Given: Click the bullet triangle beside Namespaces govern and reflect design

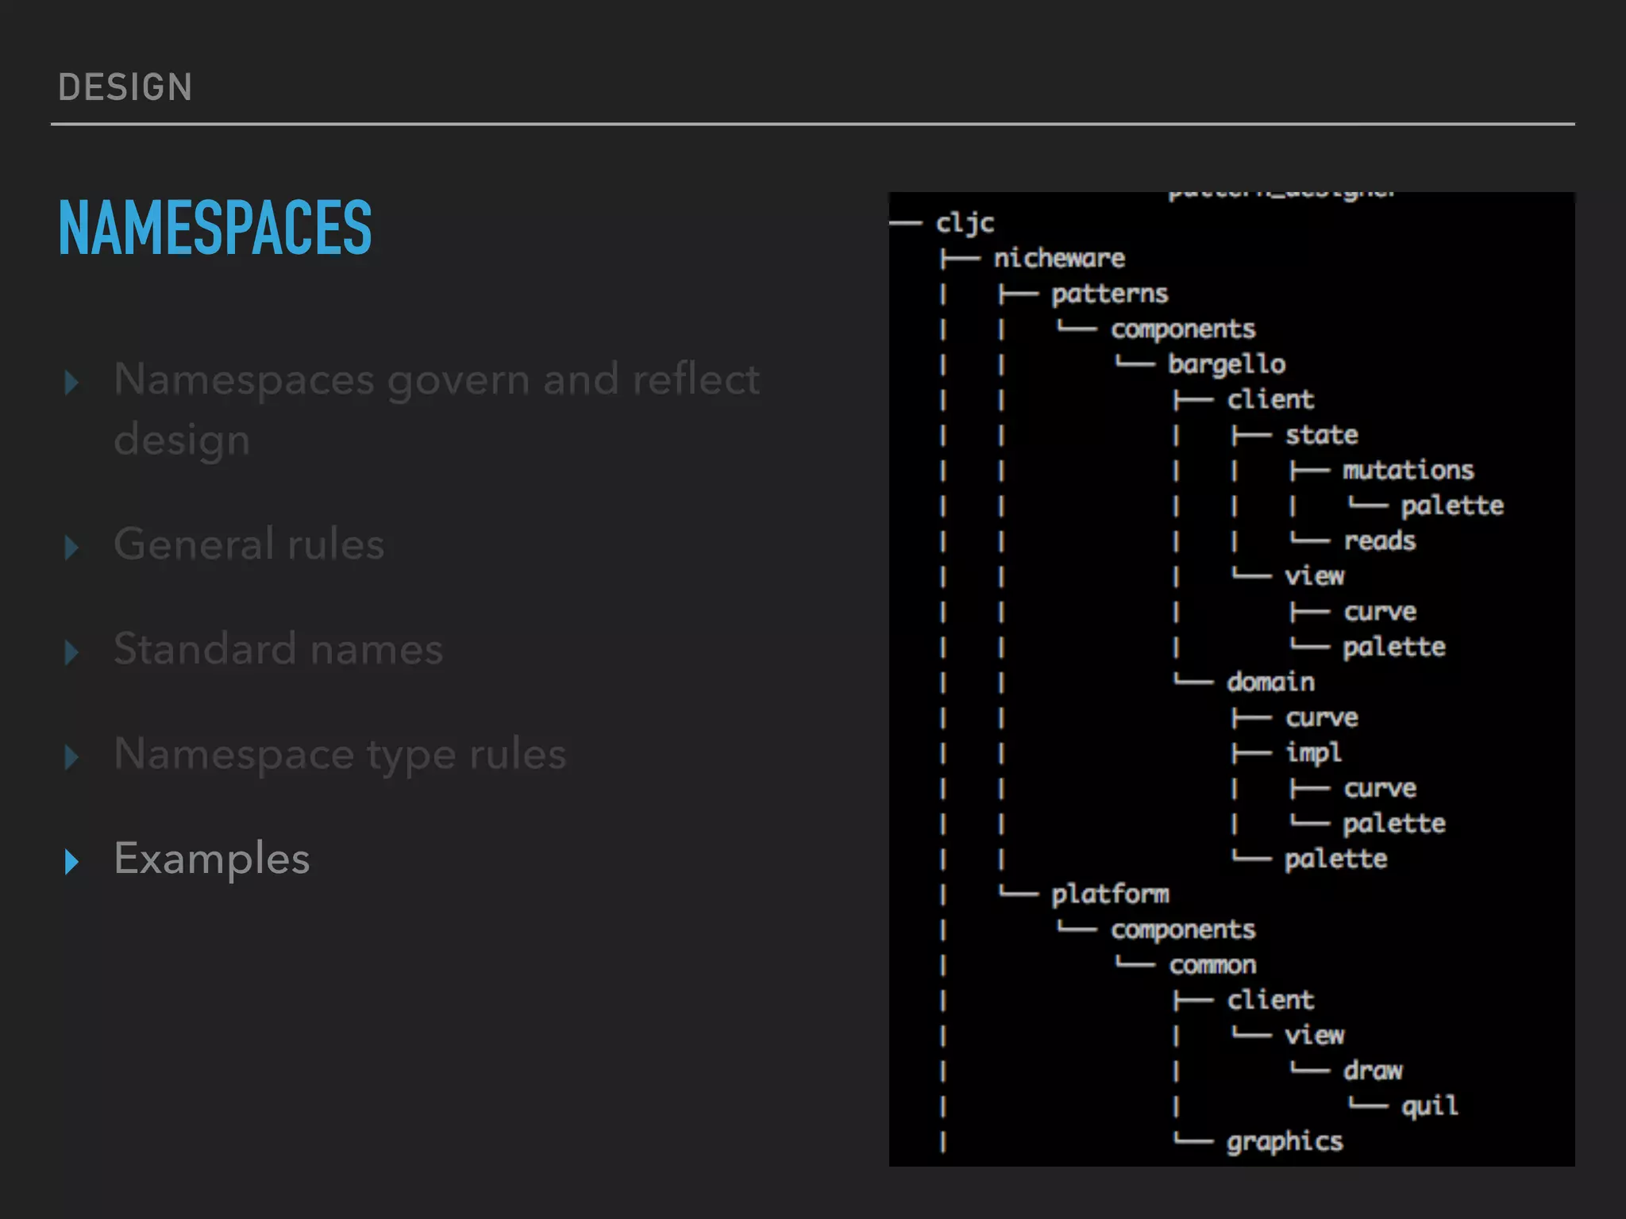Looking at the screenshot, I should (72, 383).
